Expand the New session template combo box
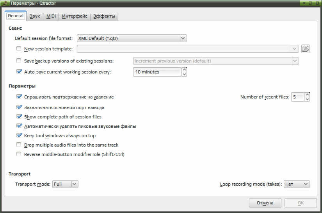The image size is (322, 213). pos(294,49)
